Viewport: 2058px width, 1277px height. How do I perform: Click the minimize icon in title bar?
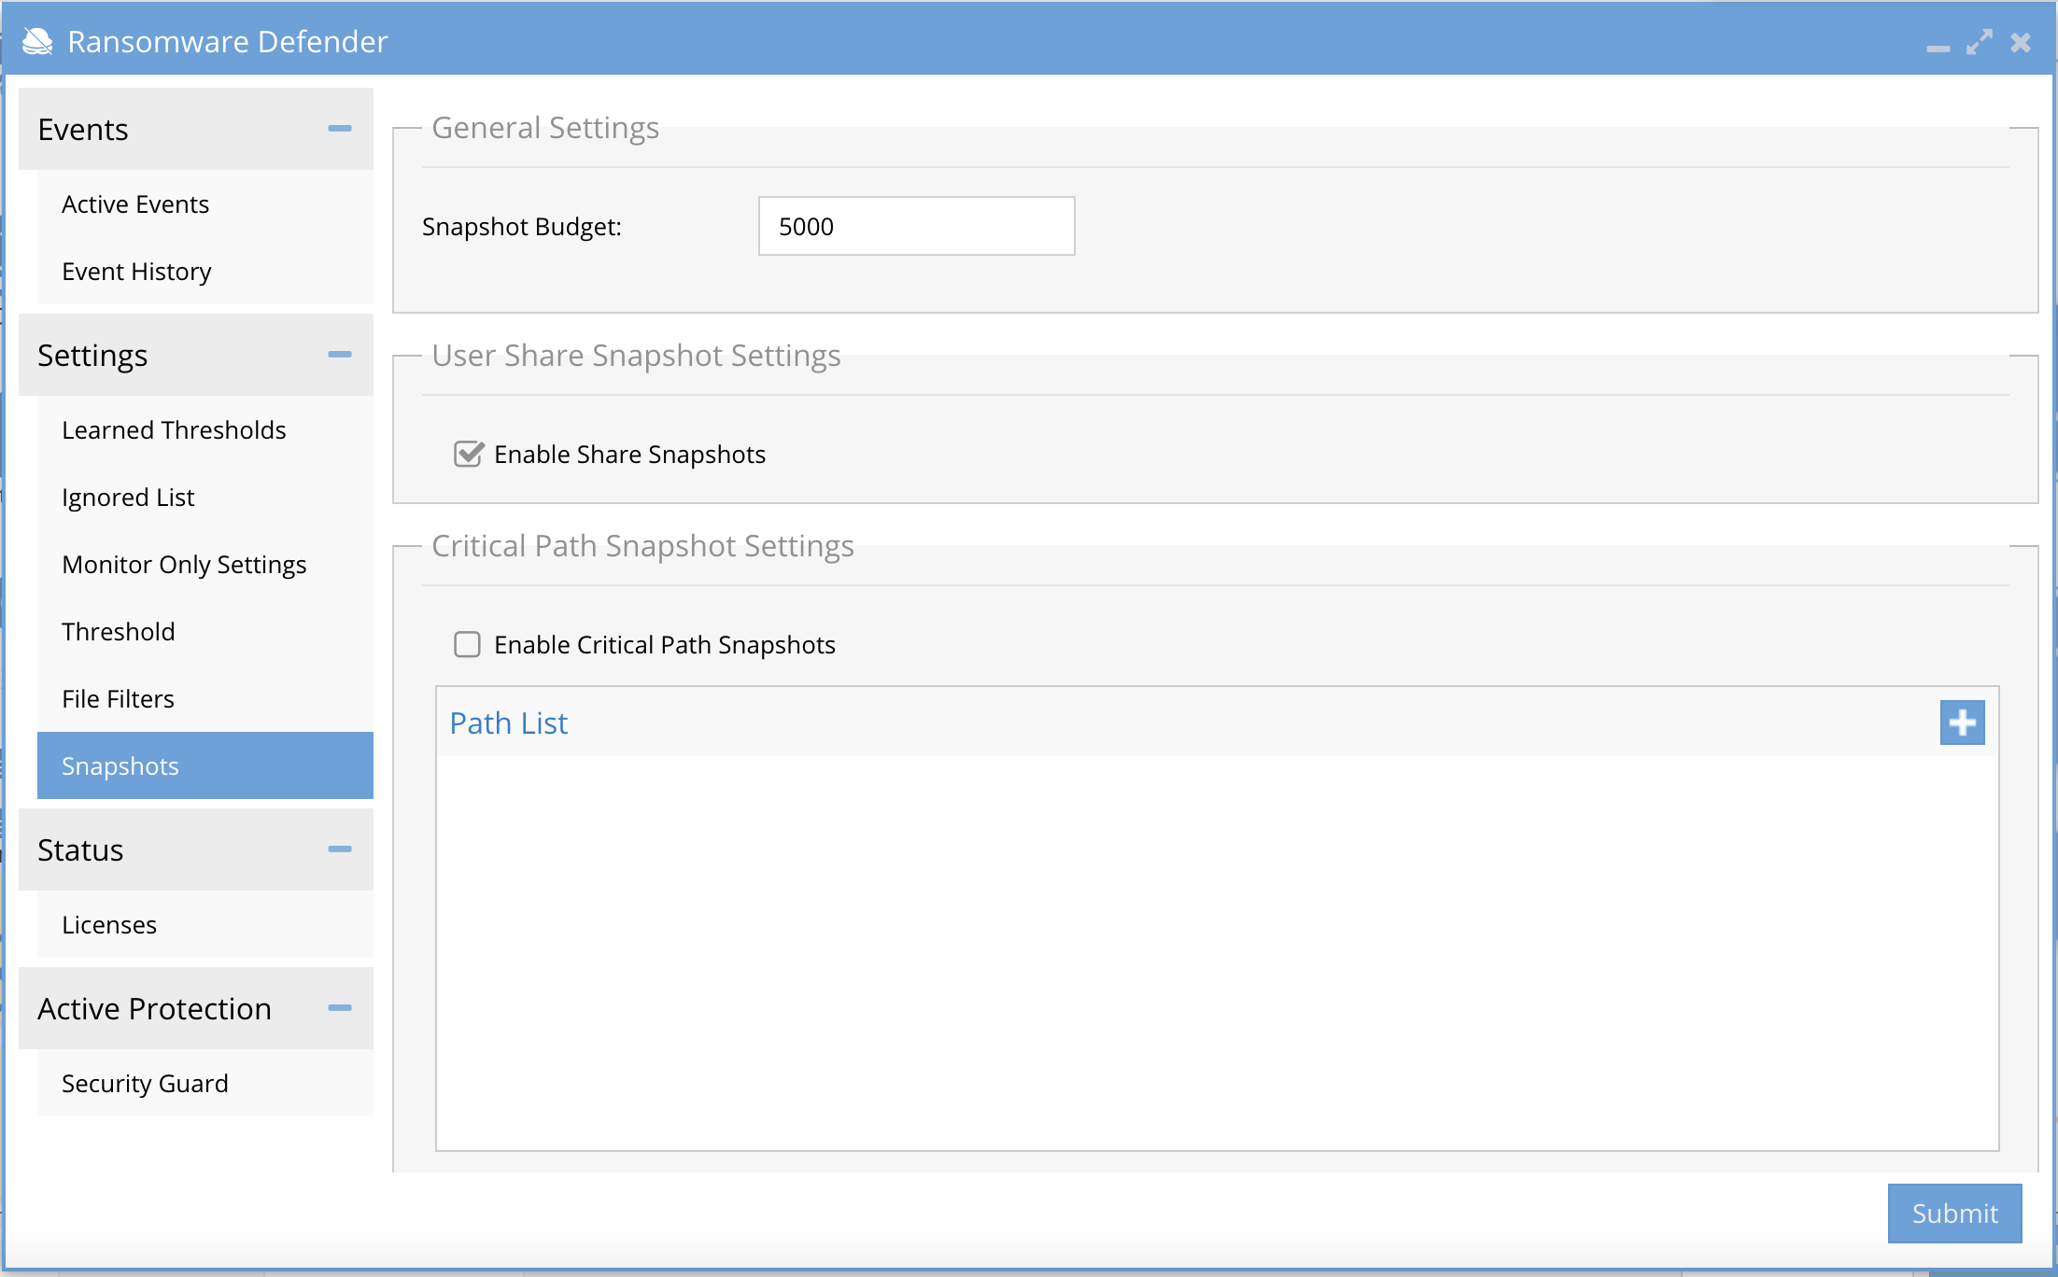pos(1939,47)
